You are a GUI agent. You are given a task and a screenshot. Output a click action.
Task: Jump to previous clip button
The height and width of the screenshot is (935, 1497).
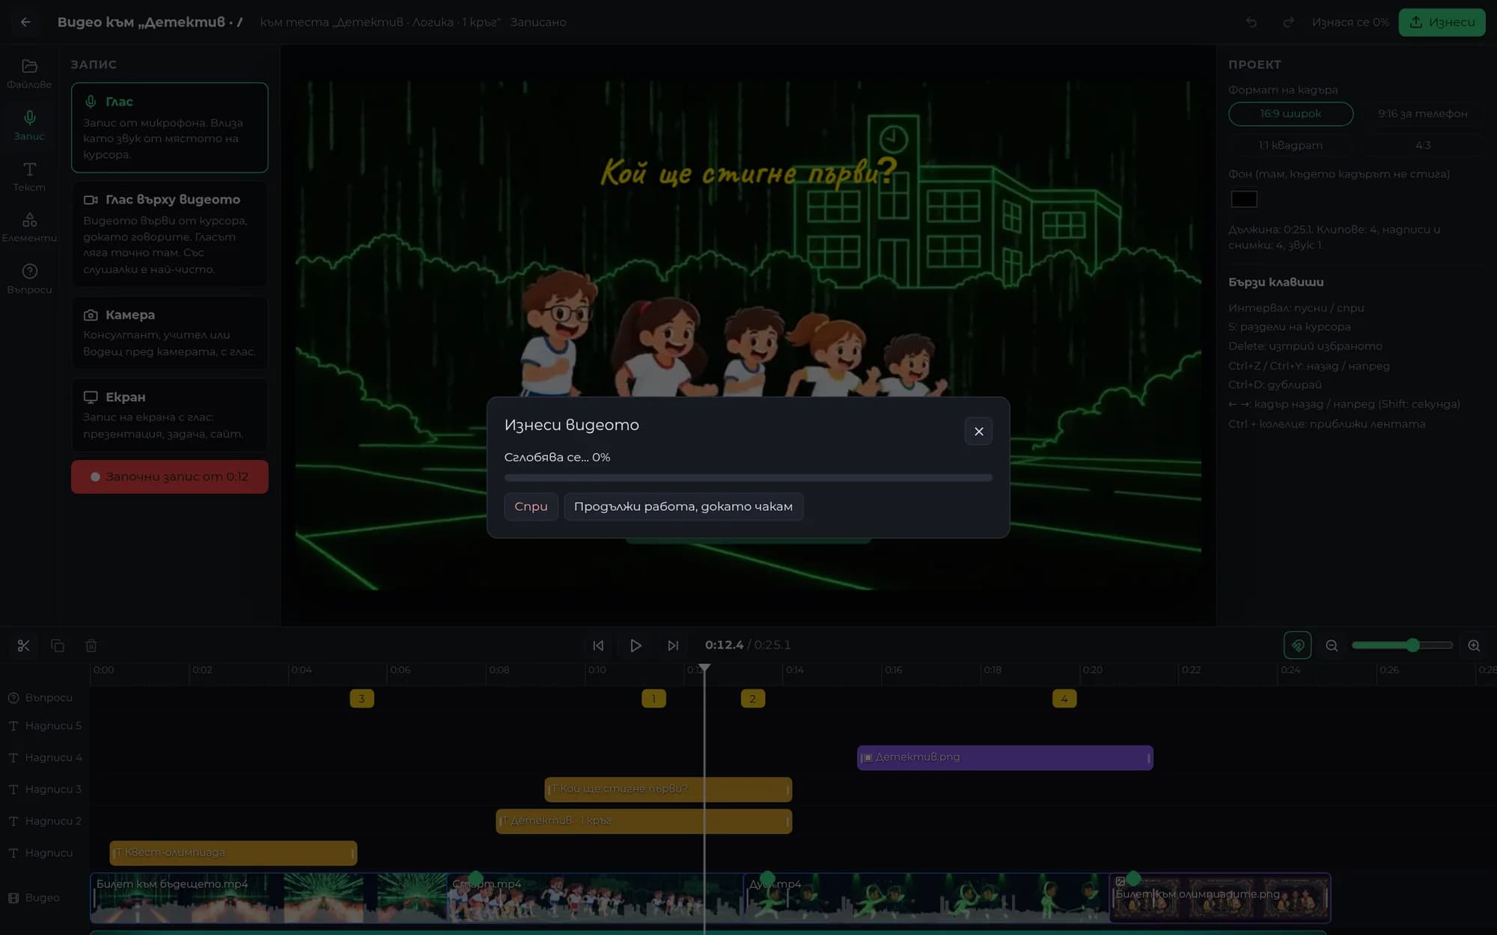pos(598,646)
